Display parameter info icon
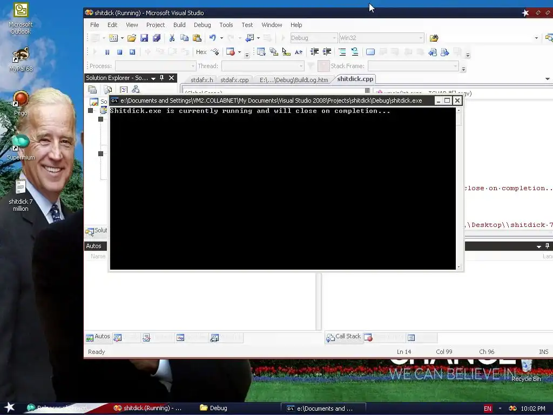 coord(274,52)
